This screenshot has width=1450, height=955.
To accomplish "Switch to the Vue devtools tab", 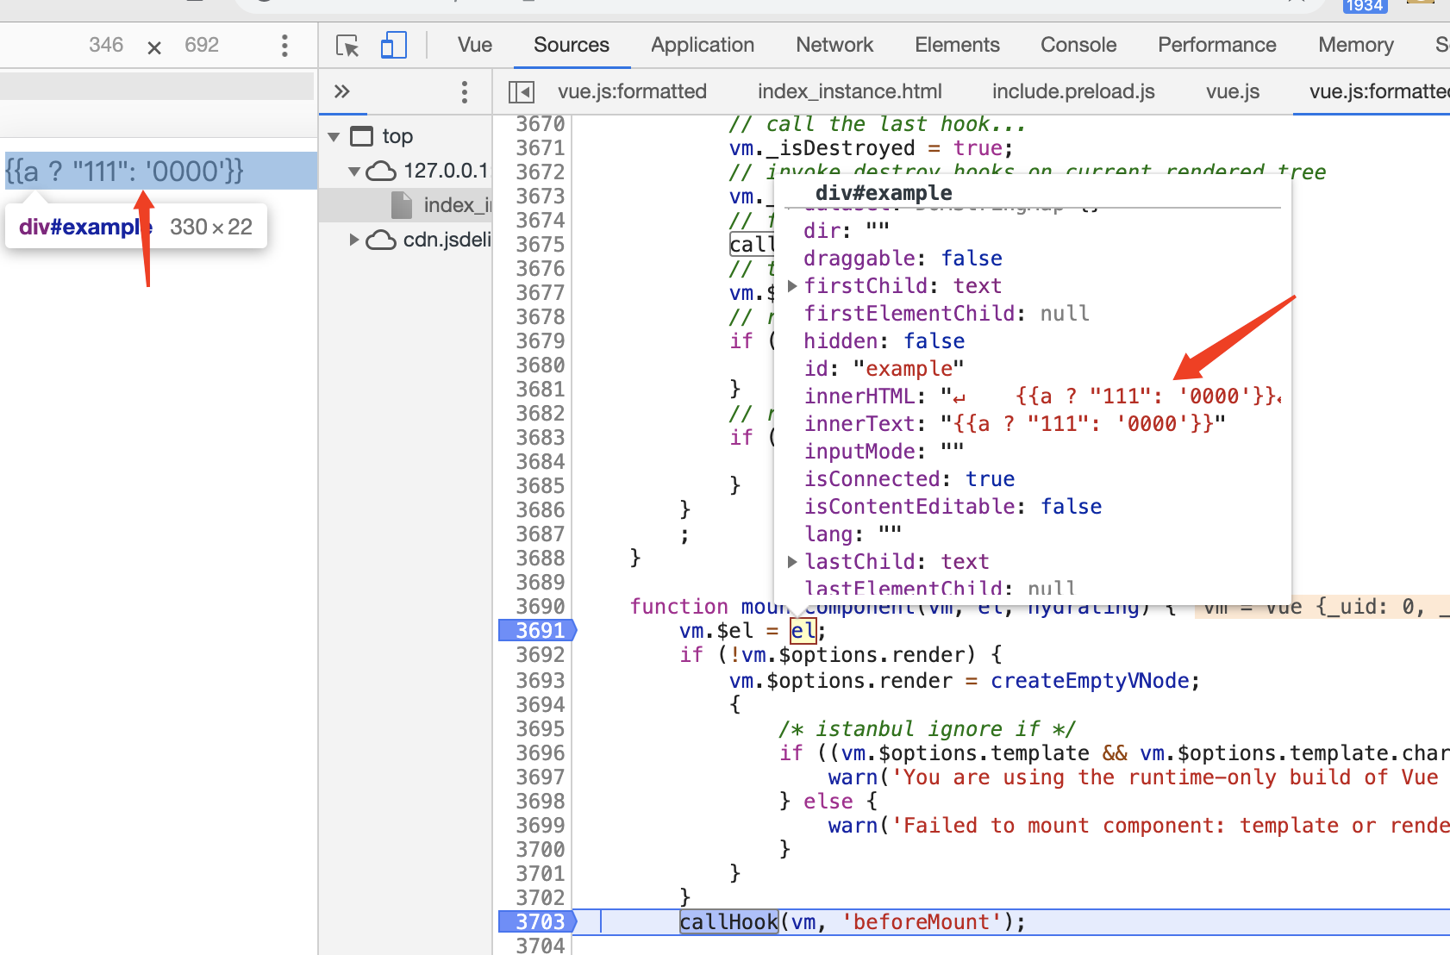I will (x=475, y=45).
